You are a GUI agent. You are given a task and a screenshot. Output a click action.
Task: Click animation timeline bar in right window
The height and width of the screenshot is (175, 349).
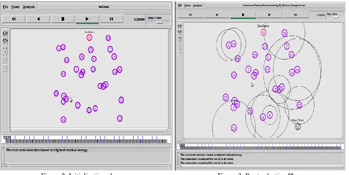[260, 146]
